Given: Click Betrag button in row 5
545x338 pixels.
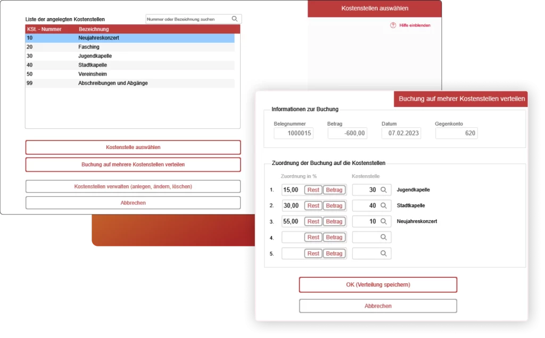Looking at the screenshot, I should (334, 253).
